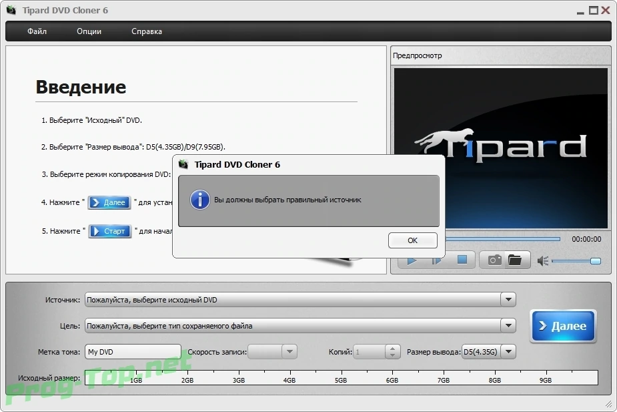Click the Метка тома text field

coord(133,352)
